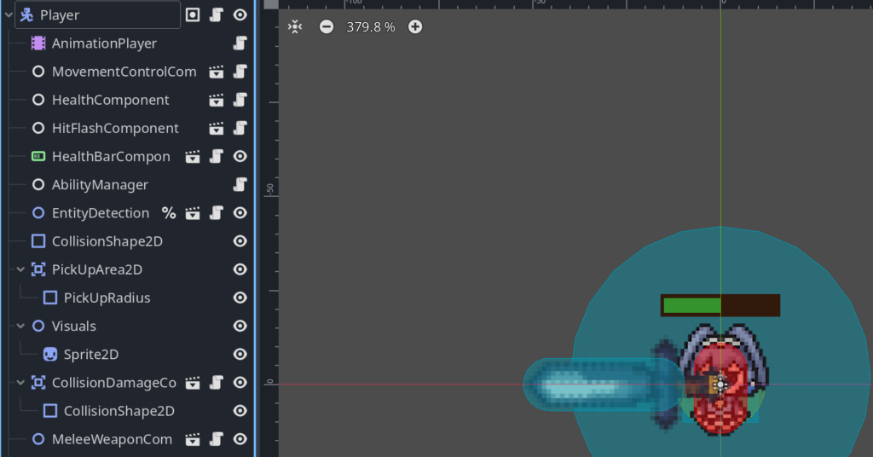Zoom in the 2D viewport

[x=415, y=26]
